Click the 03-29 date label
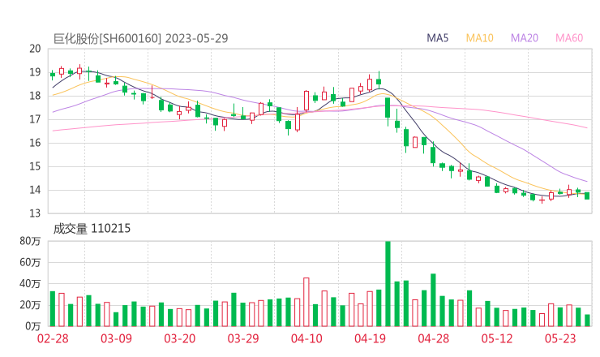Screen dimensions: 600x357 243,338
